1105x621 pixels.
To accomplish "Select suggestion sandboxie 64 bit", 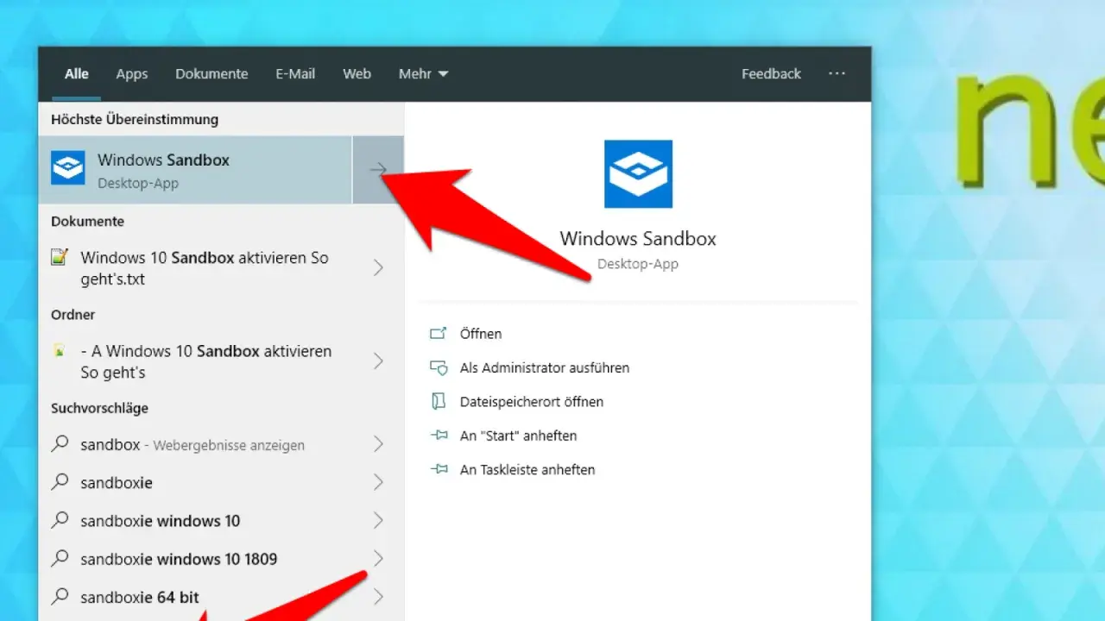I will tap(140, 597).
